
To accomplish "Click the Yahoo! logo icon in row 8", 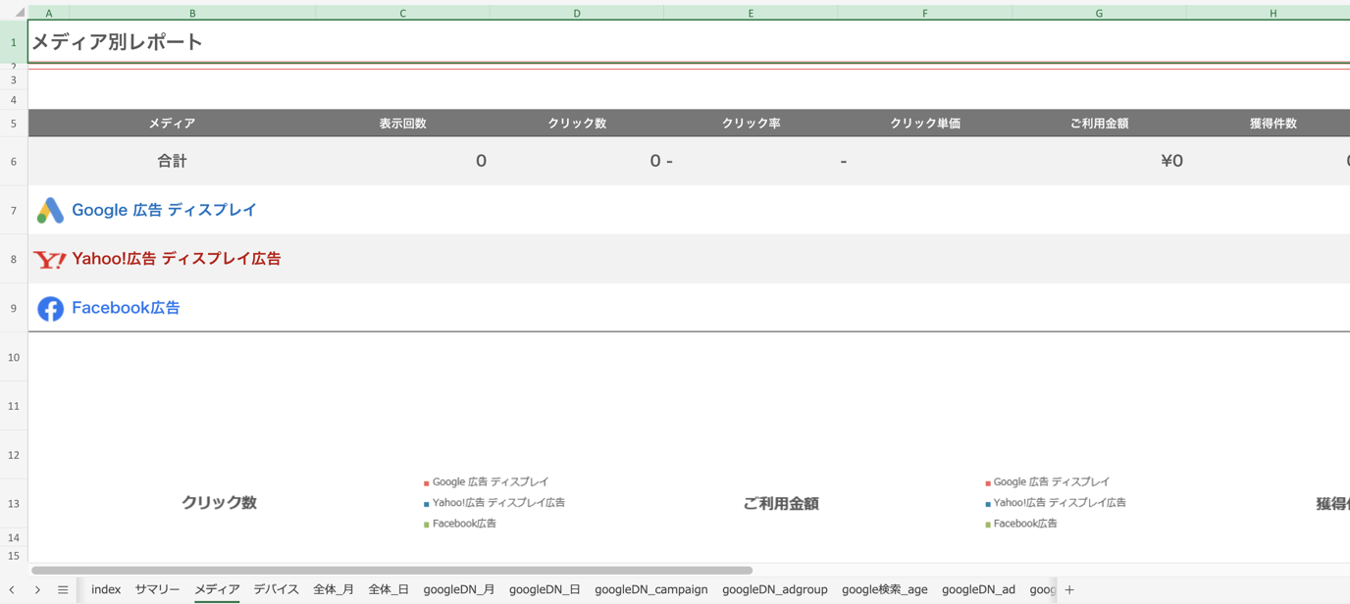I will click(50, 258).
